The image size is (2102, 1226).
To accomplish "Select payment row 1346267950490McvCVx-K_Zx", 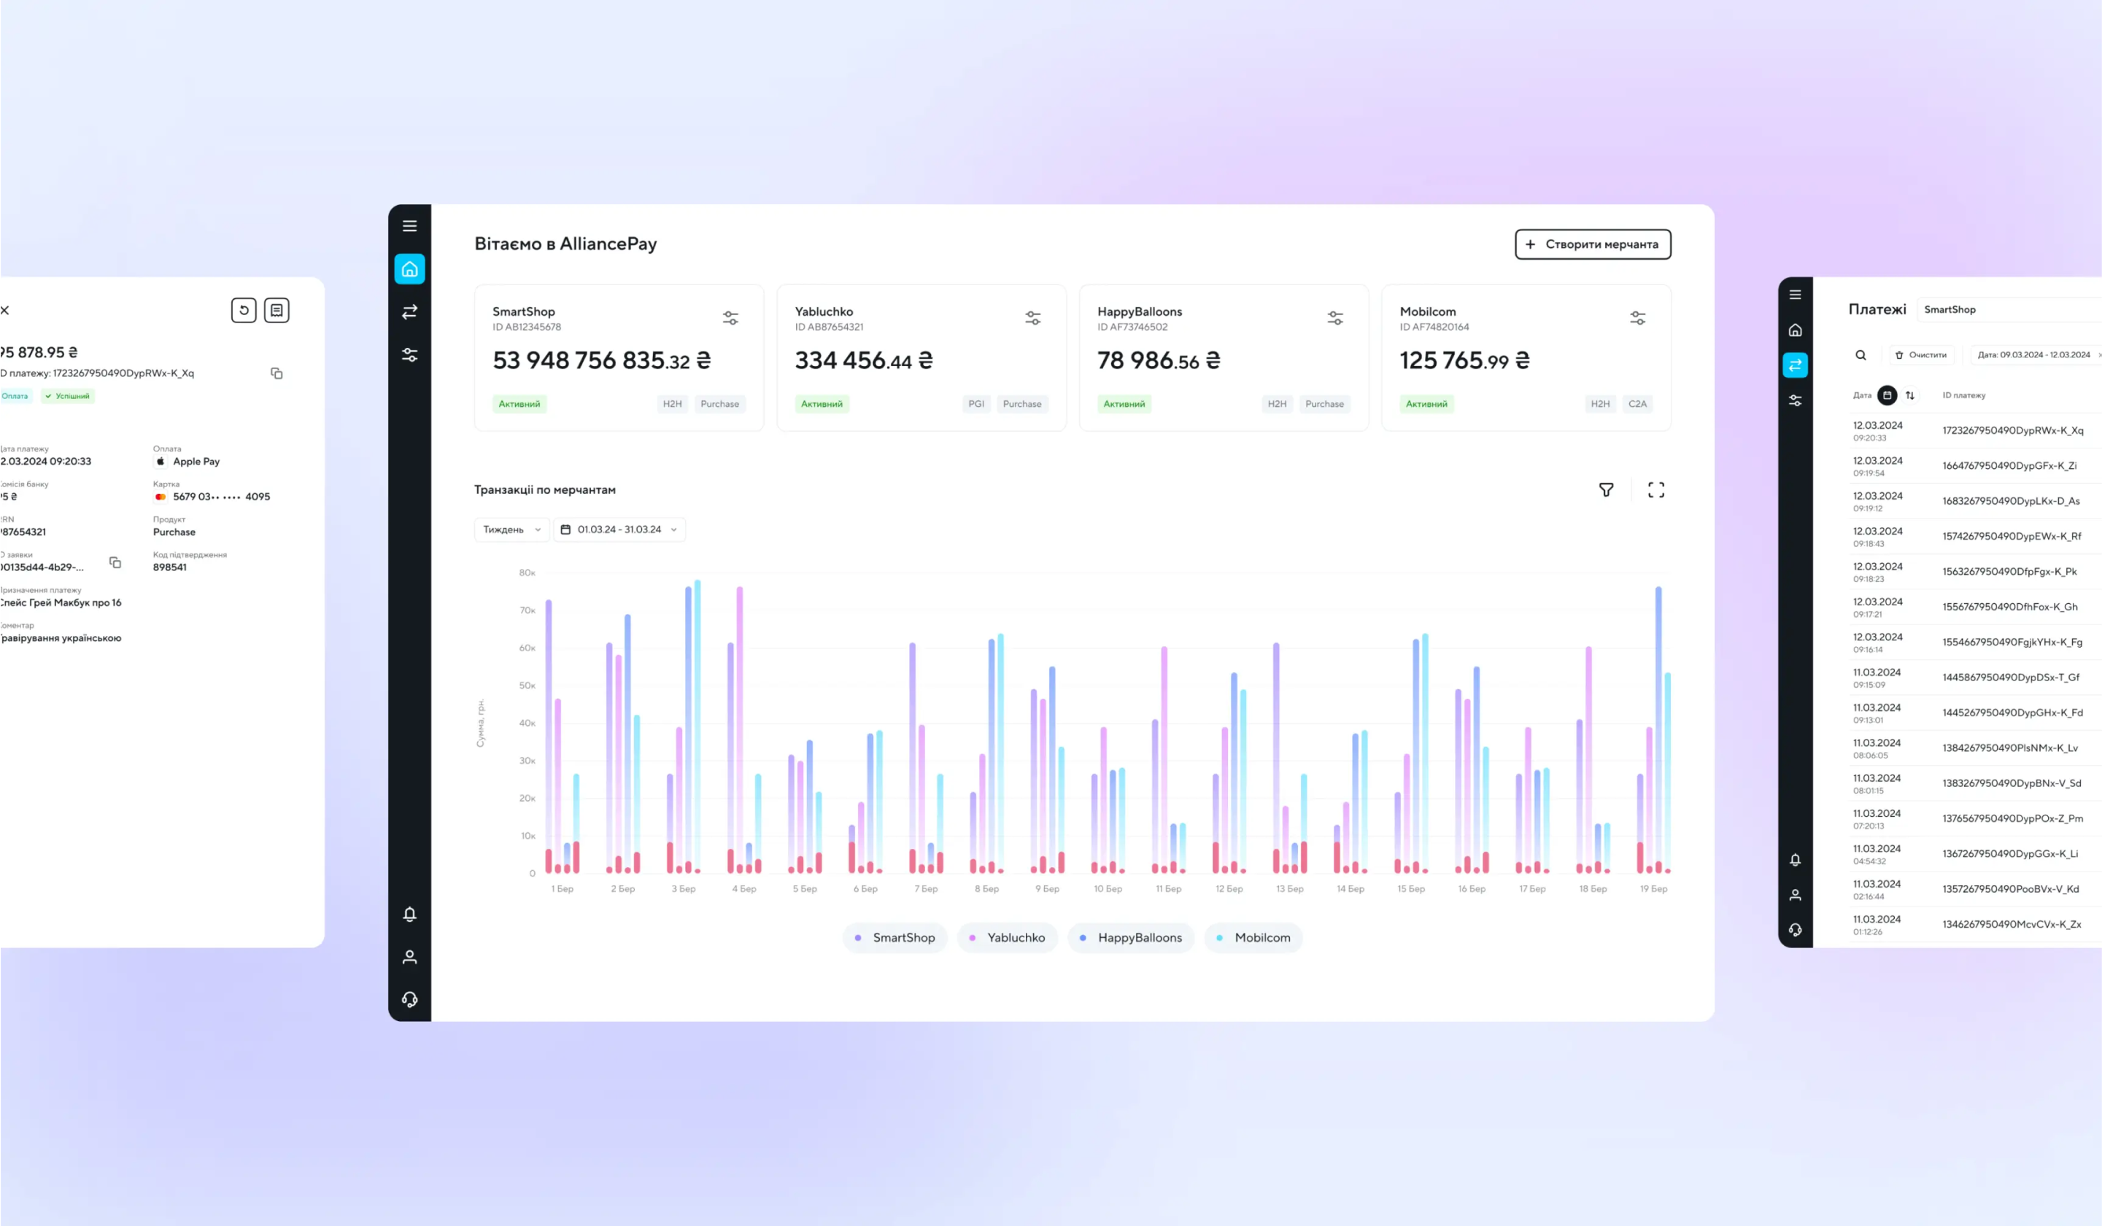I will (x=1974, y=924).
